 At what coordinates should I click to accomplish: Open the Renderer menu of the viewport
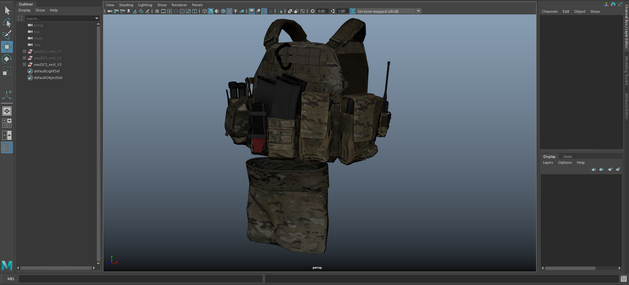pyautogui.click(x=179, y=5)
